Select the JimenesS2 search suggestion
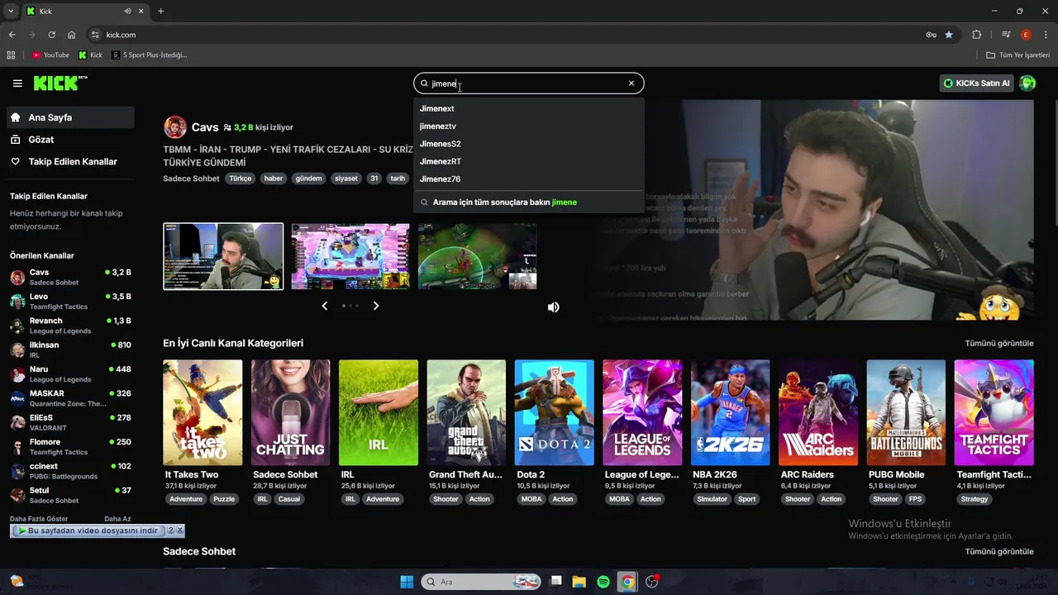Viewport: 1058px width, 595px height. coord(528,144)
